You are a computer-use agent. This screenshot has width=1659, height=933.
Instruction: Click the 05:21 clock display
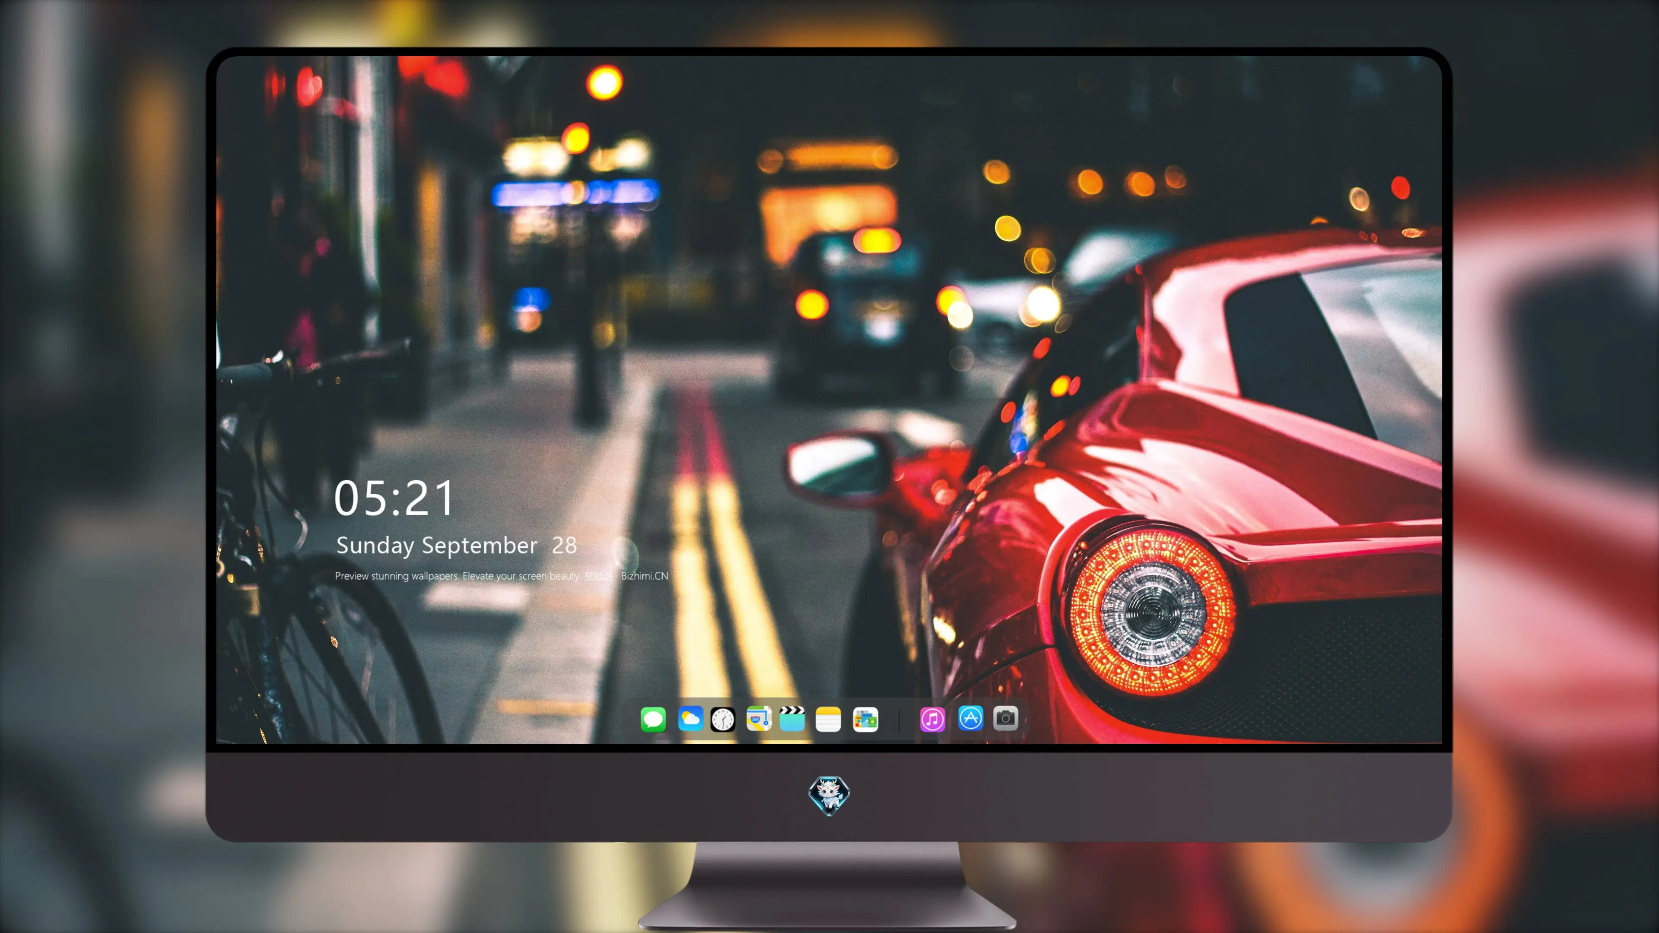pyautogui.click(x=394, y=498)
